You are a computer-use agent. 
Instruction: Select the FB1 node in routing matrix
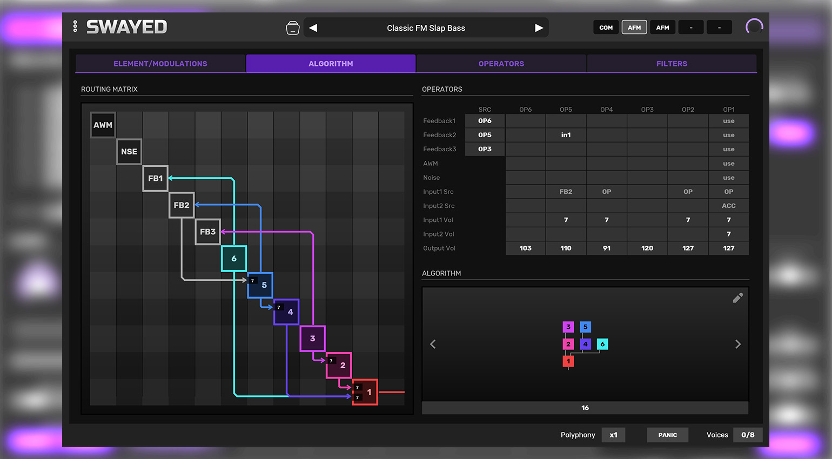[155, 178]
